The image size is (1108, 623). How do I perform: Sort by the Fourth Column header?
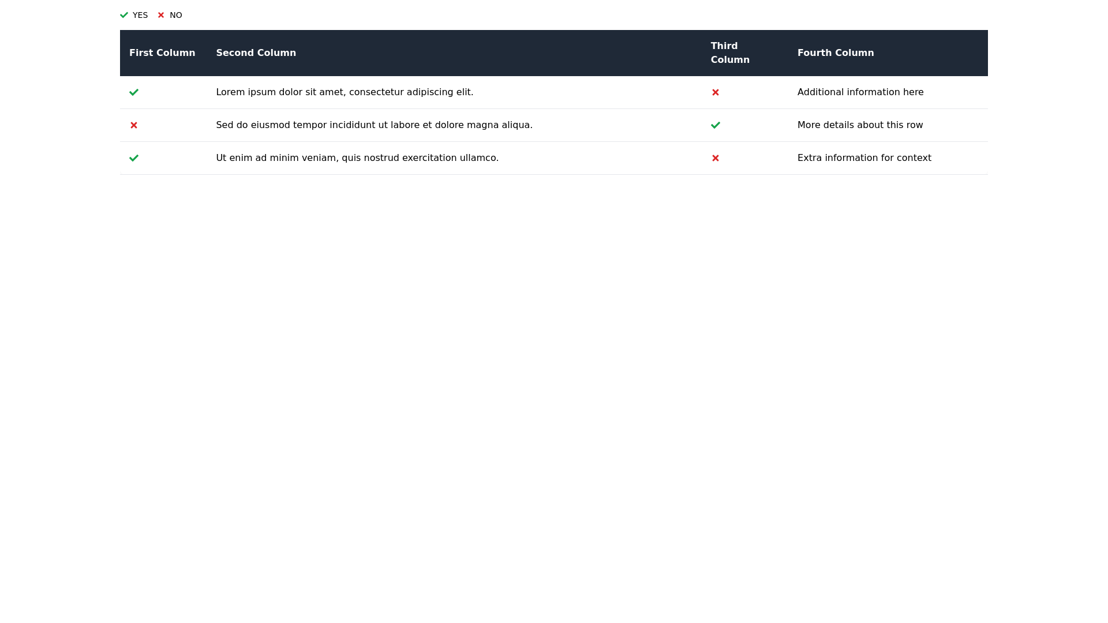coord(835,52)
